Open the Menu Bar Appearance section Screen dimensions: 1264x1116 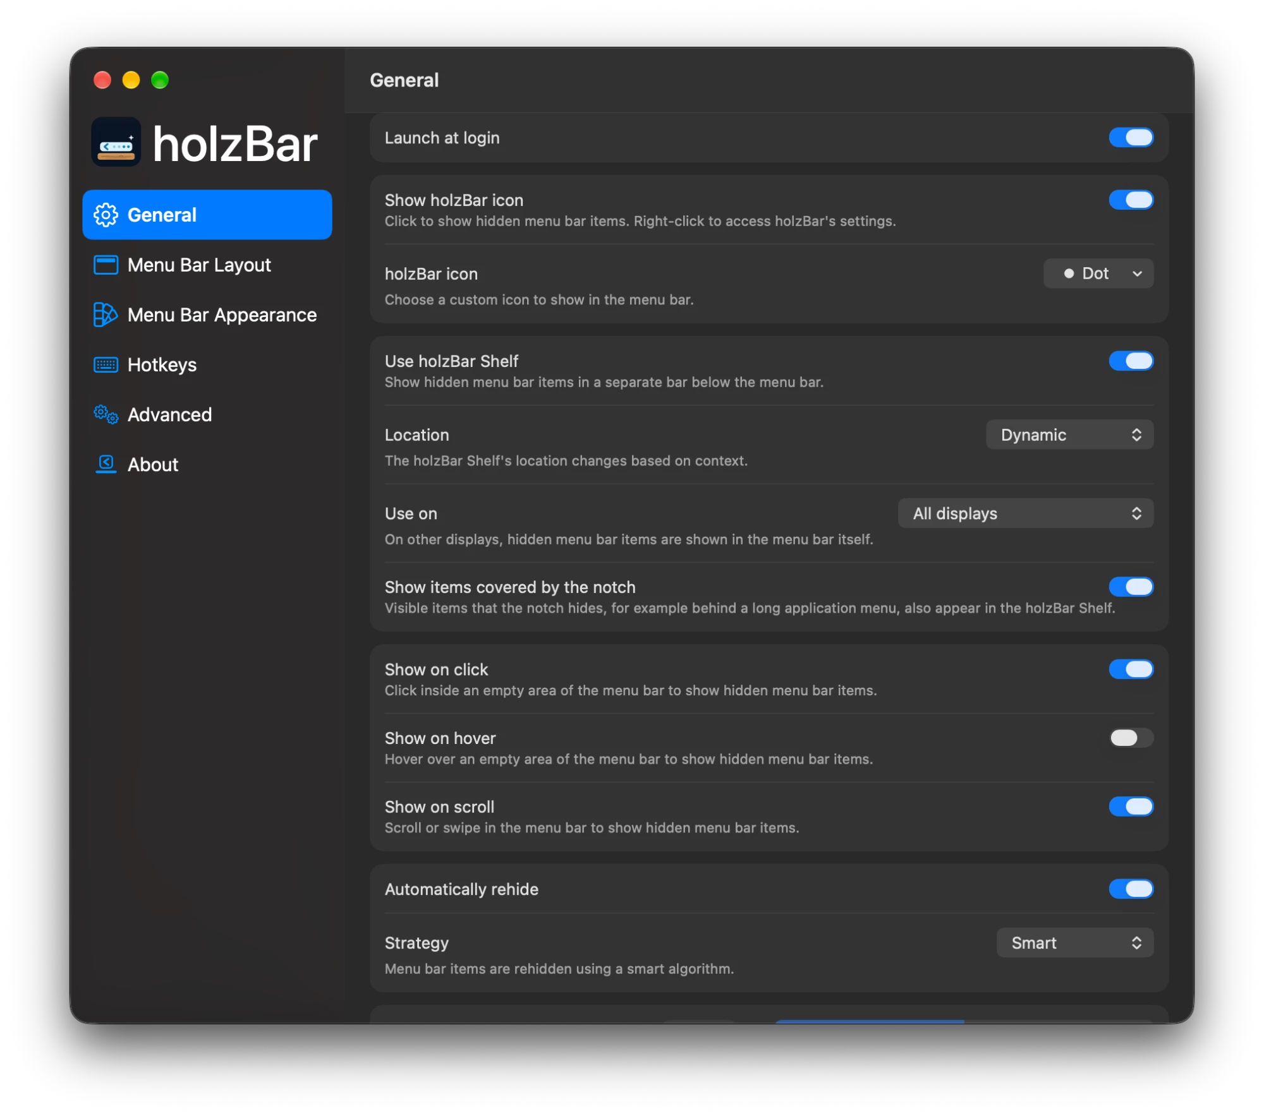[x=207, y=315]
